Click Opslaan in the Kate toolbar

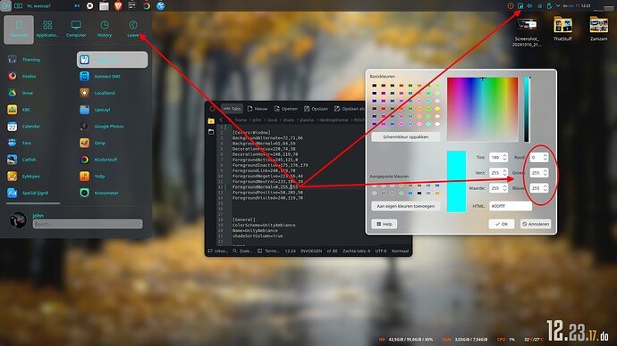[x=316, y=109]
